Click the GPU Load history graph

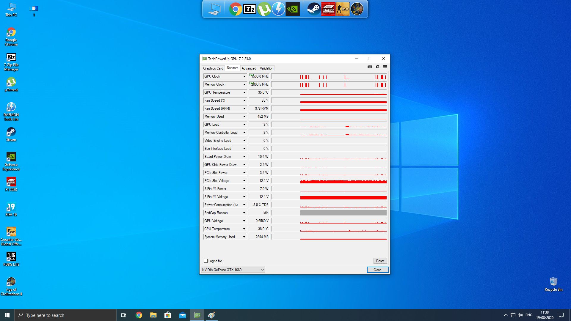click(x=329, y=125)
